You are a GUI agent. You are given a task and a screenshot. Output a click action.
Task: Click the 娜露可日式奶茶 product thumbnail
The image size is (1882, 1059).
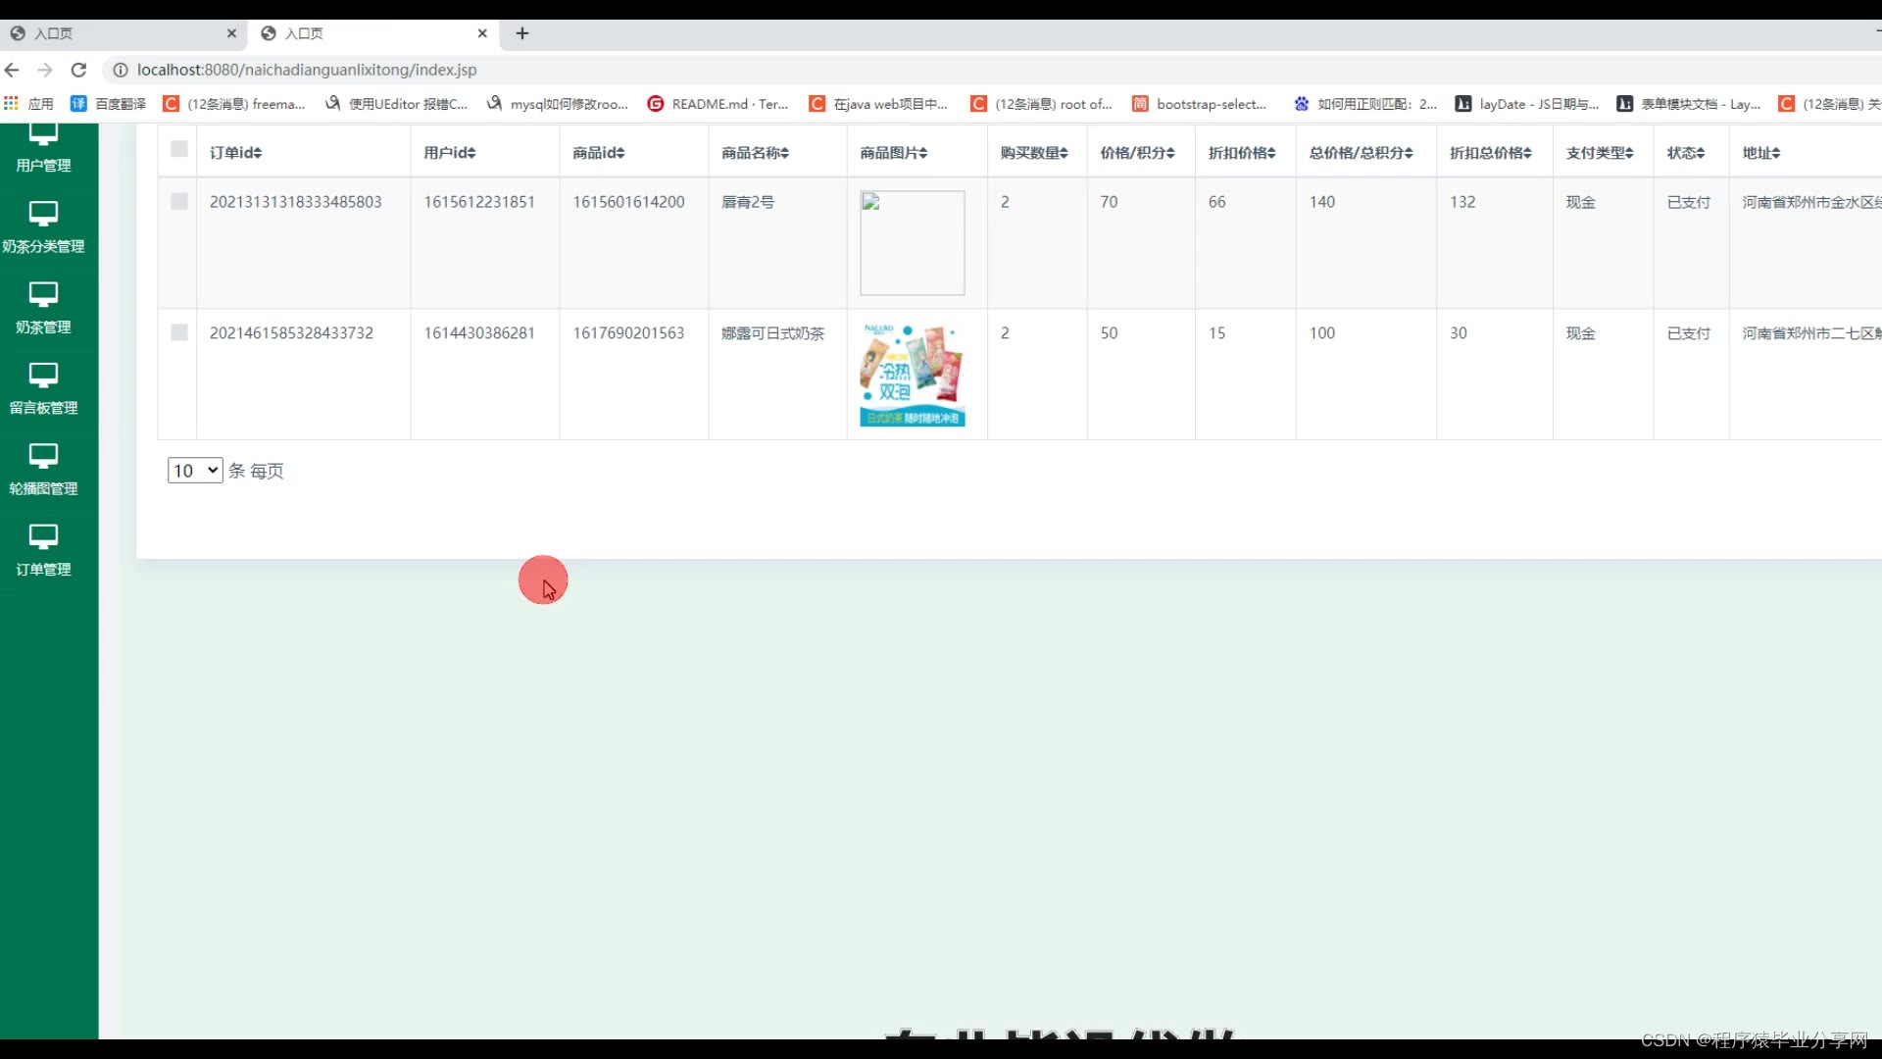913,375
